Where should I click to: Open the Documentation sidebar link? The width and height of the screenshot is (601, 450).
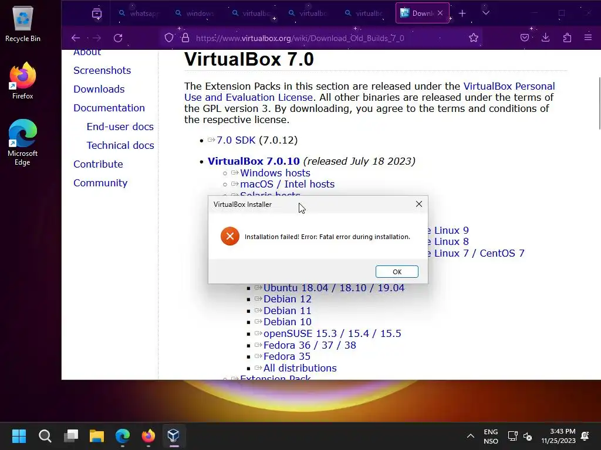(x=109, y=108)
